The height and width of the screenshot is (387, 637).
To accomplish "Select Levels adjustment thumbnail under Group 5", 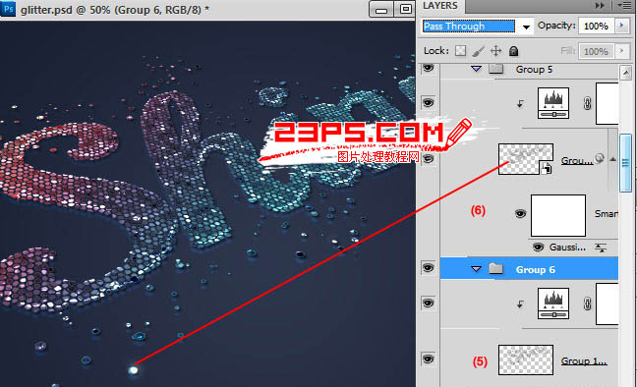I will 553,103.
